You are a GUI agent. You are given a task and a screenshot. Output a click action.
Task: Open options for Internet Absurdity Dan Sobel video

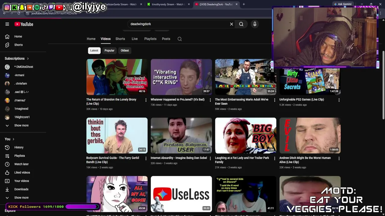pyautogui.click(x=210, y=158)
